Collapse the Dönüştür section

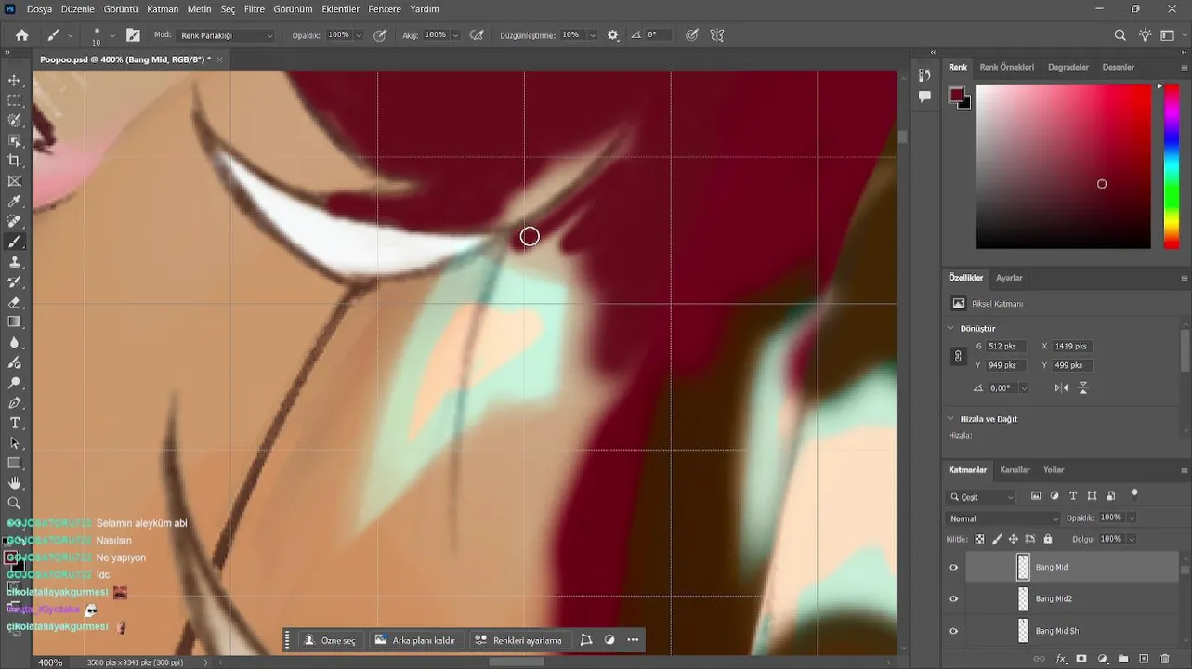[950, 328]
